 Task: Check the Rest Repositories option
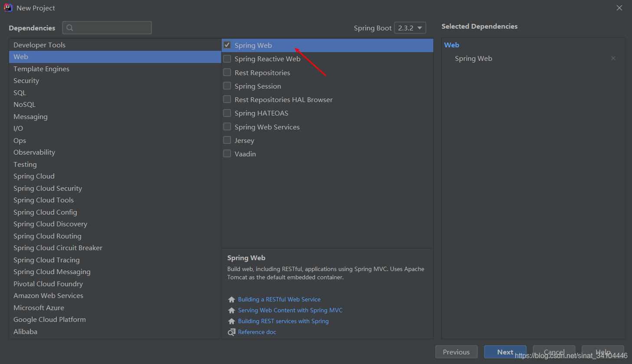point(227,73)
